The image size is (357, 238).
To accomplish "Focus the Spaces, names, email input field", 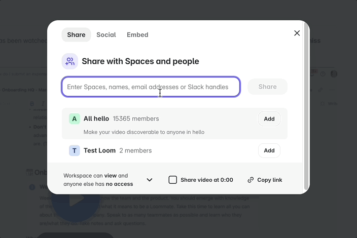I will (151, 87).
